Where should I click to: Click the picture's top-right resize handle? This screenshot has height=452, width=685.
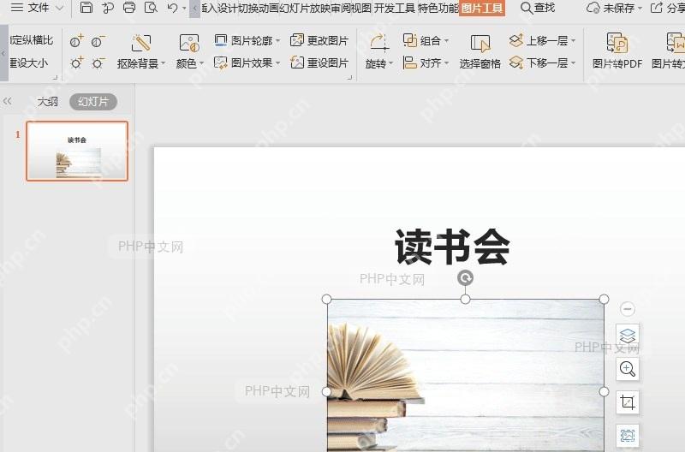(604, 299)
